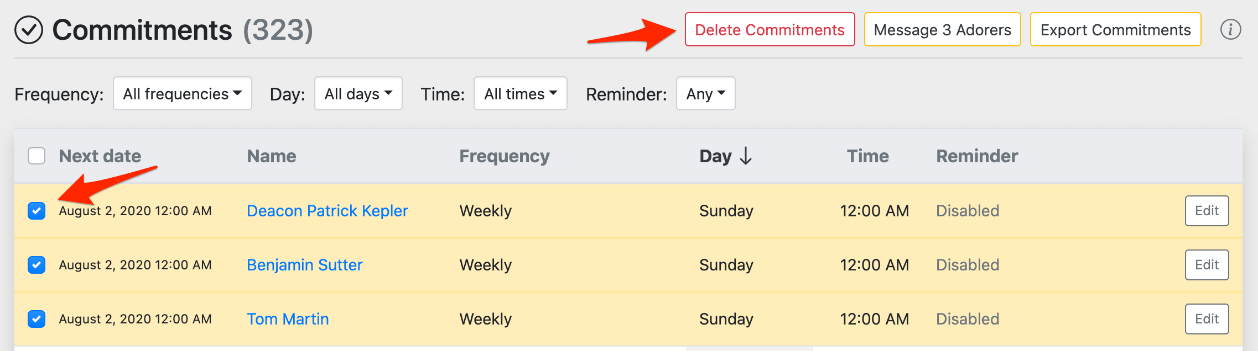This screenshot has height=351, width=1258.
Task: Click the Day column sort arrow
Action: tap(746, 156)
